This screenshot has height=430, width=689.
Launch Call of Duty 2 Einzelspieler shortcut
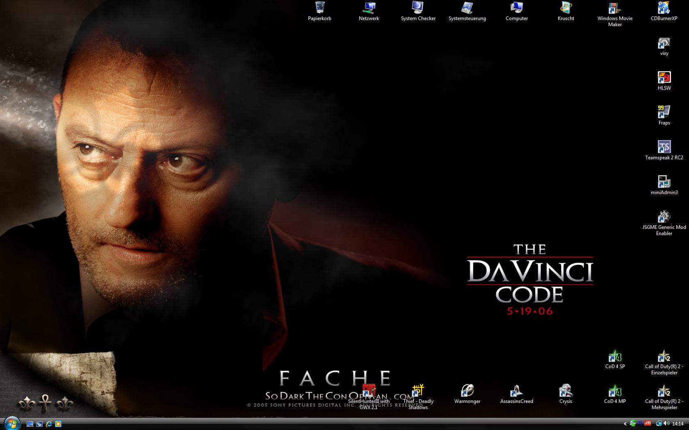click(664, 362)
